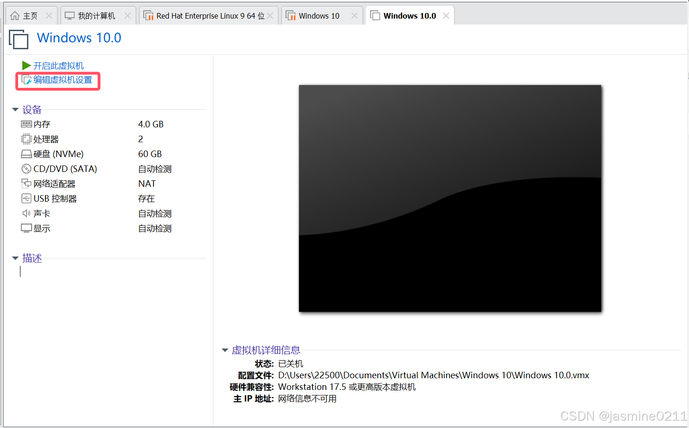Open the 声卡 device entry

42,213
